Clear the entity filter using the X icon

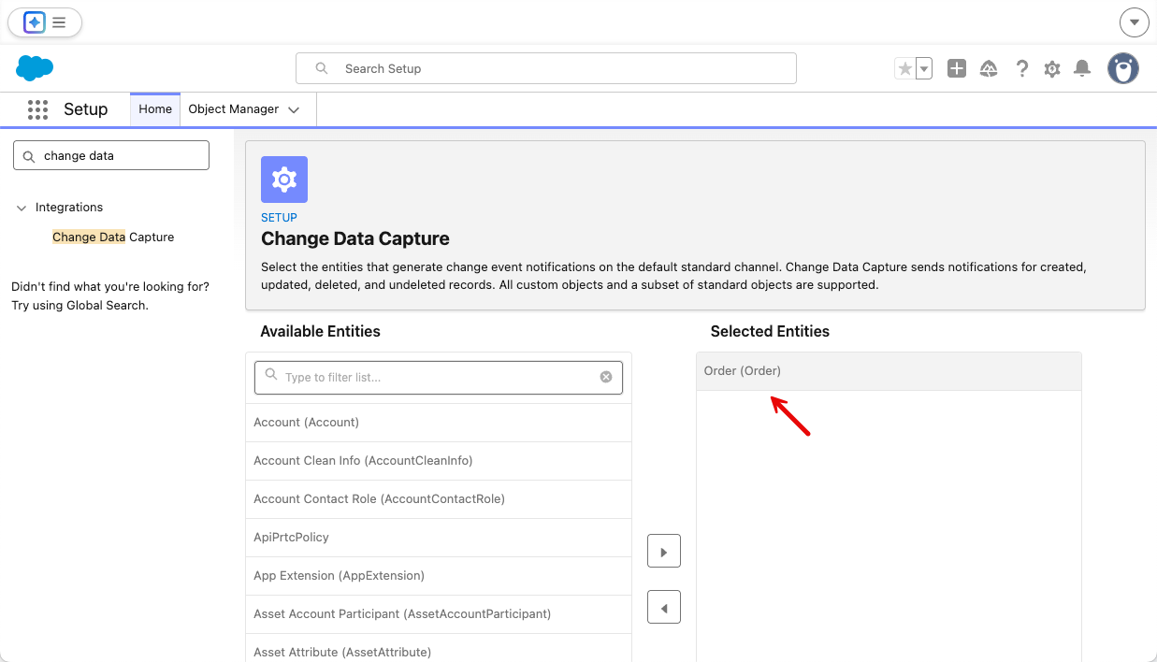[x=606, y=377]
